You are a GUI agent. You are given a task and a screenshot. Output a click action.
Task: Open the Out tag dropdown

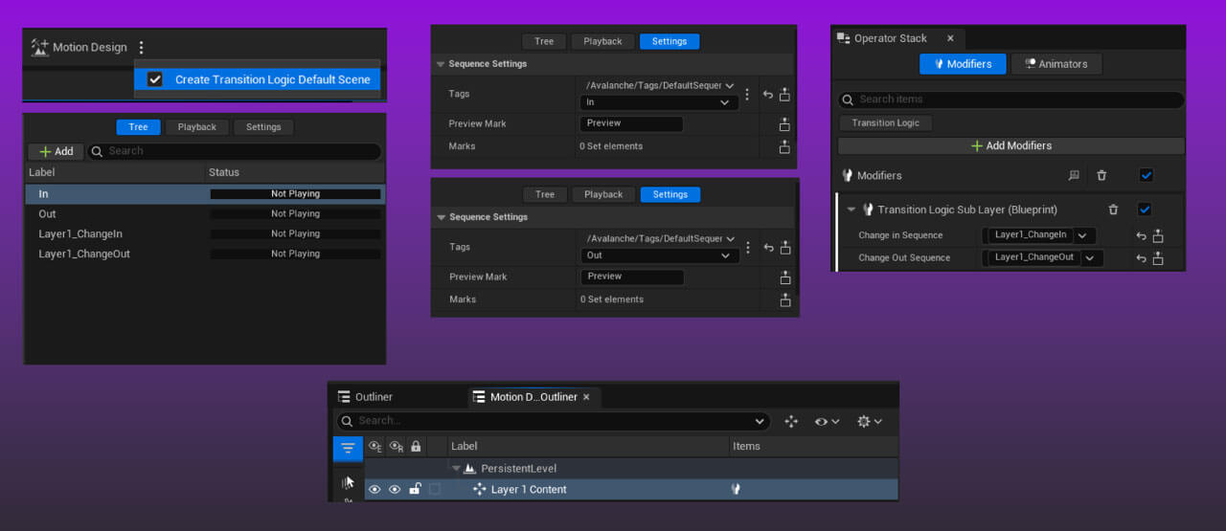[x=660, y=255]
